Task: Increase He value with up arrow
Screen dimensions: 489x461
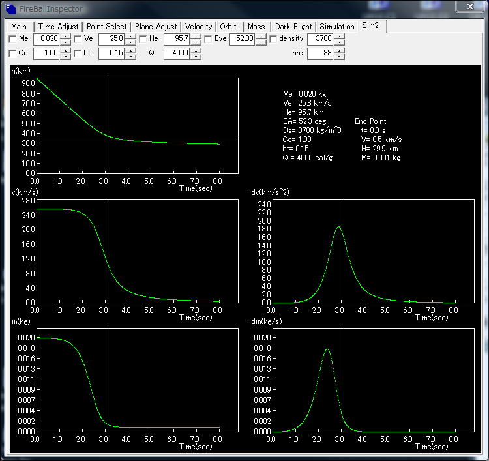Action: click(196, 37)
